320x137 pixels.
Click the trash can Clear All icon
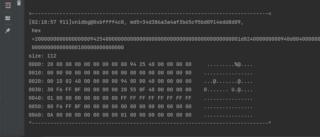(19, 3)
